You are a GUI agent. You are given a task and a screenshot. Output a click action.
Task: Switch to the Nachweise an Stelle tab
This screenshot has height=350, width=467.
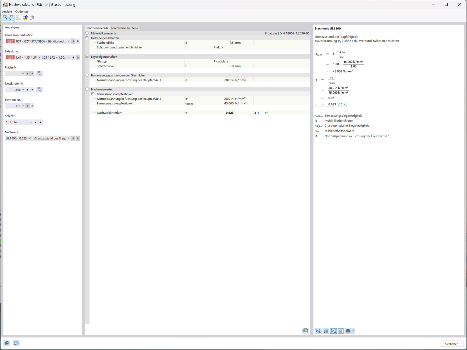click(125, 28)
